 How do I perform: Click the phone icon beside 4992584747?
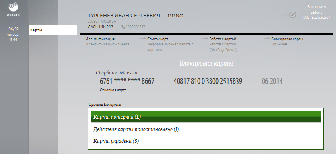[x=123, y=27]
